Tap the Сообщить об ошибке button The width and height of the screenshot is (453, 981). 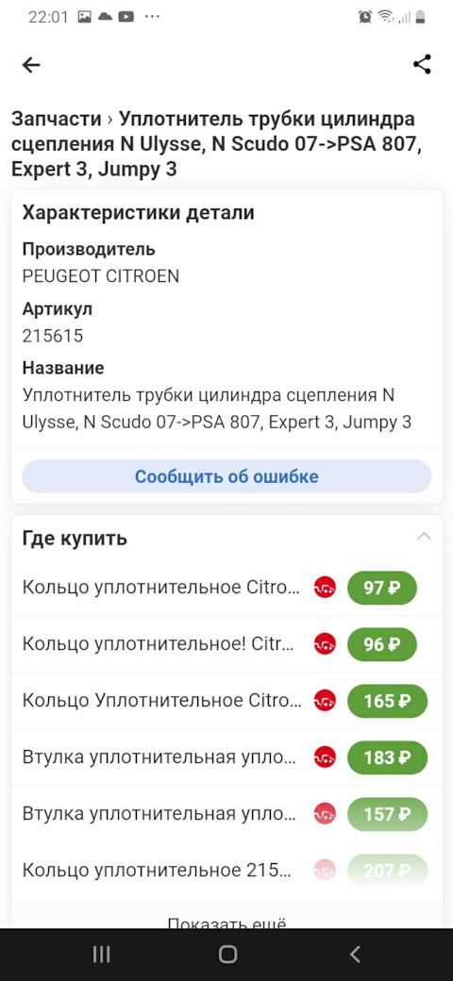pyautogui.click(x=226, y=476)
